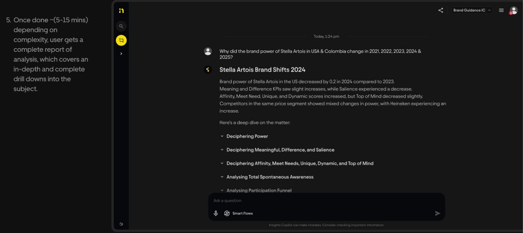
Task: Open Smart Flows
Action: click(239, 213)
